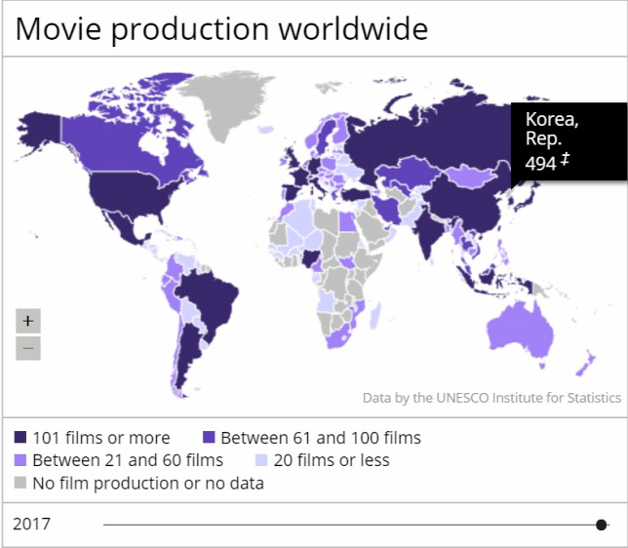Click the '101 films or more' legend swatch

(x=20, y=437)
